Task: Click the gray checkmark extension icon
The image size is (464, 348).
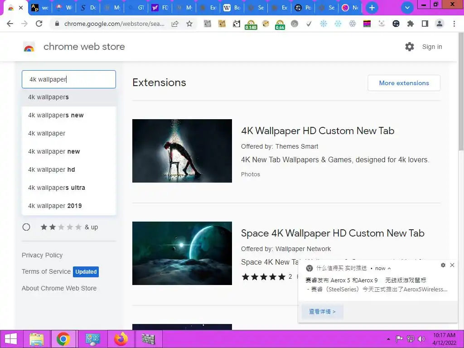Action: [309, 24]
